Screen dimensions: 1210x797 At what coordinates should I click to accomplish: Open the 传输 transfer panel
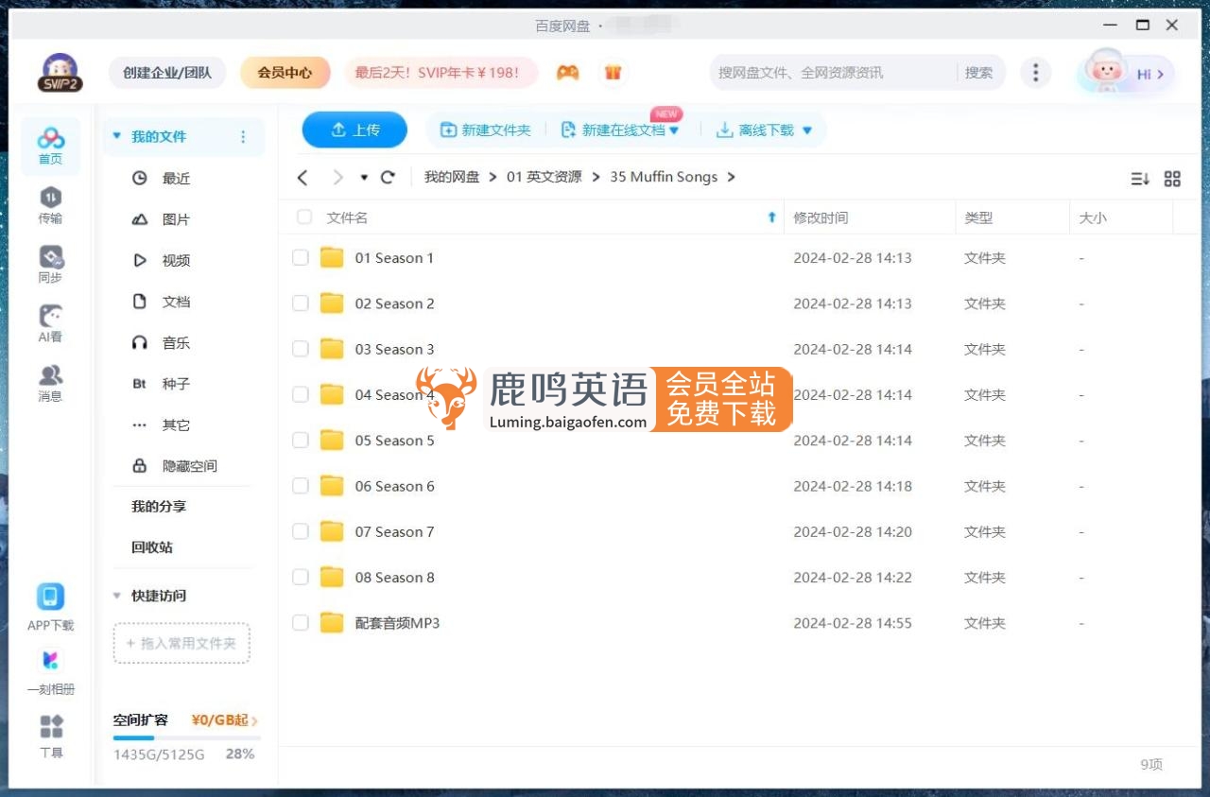[x=50, y=206]
